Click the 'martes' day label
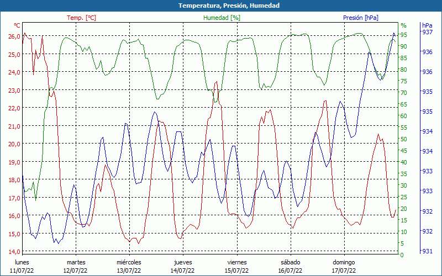 point(76,262)
